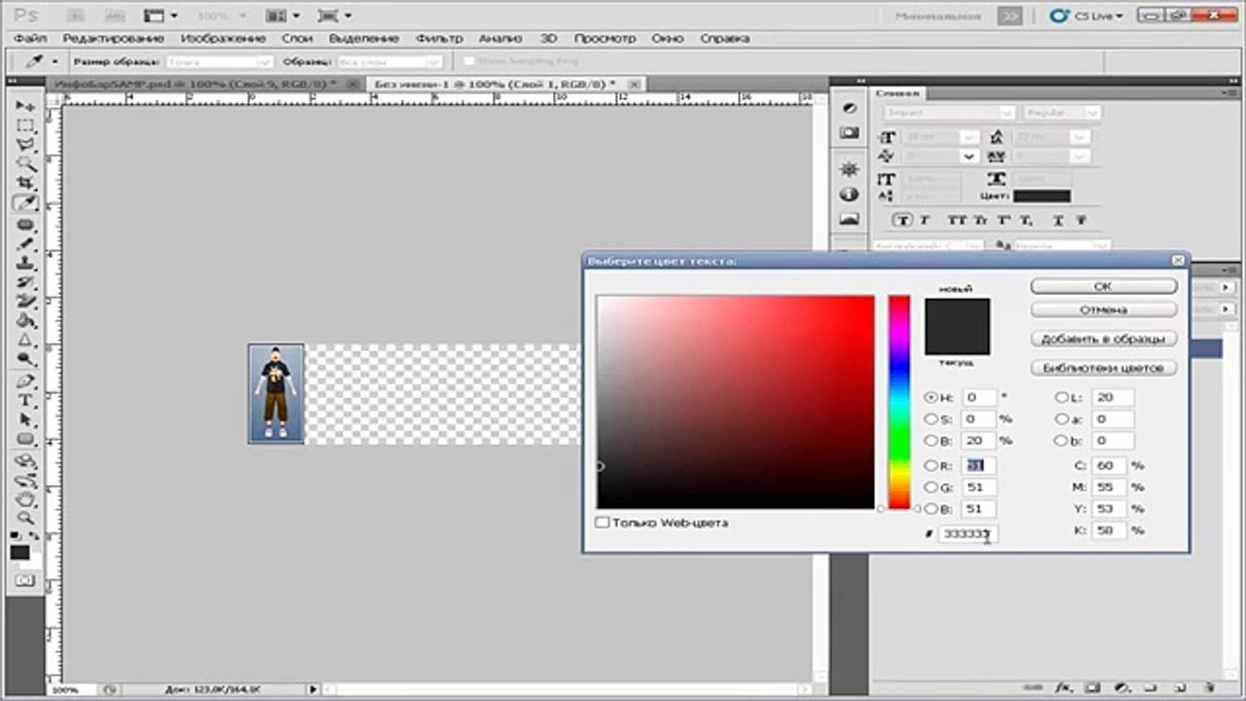This screenshot has height=701, width=1246.
Task: Open the Справка menu
Action: 725,38
